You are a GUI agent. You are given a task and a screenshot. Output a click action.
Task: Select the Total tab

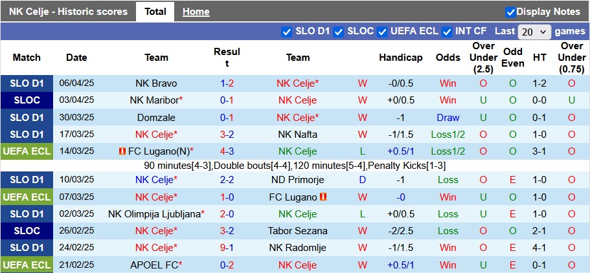(155, 12)
